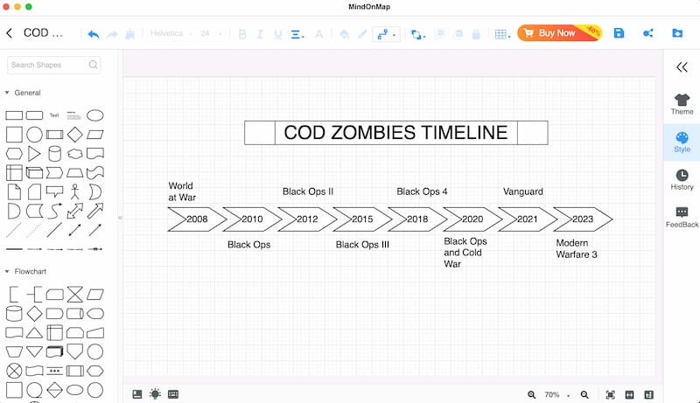Image resolution: width=700 pixels, height=403 pixels.
Task: Open the 70% zoom level dropdown
Action: 556,394
